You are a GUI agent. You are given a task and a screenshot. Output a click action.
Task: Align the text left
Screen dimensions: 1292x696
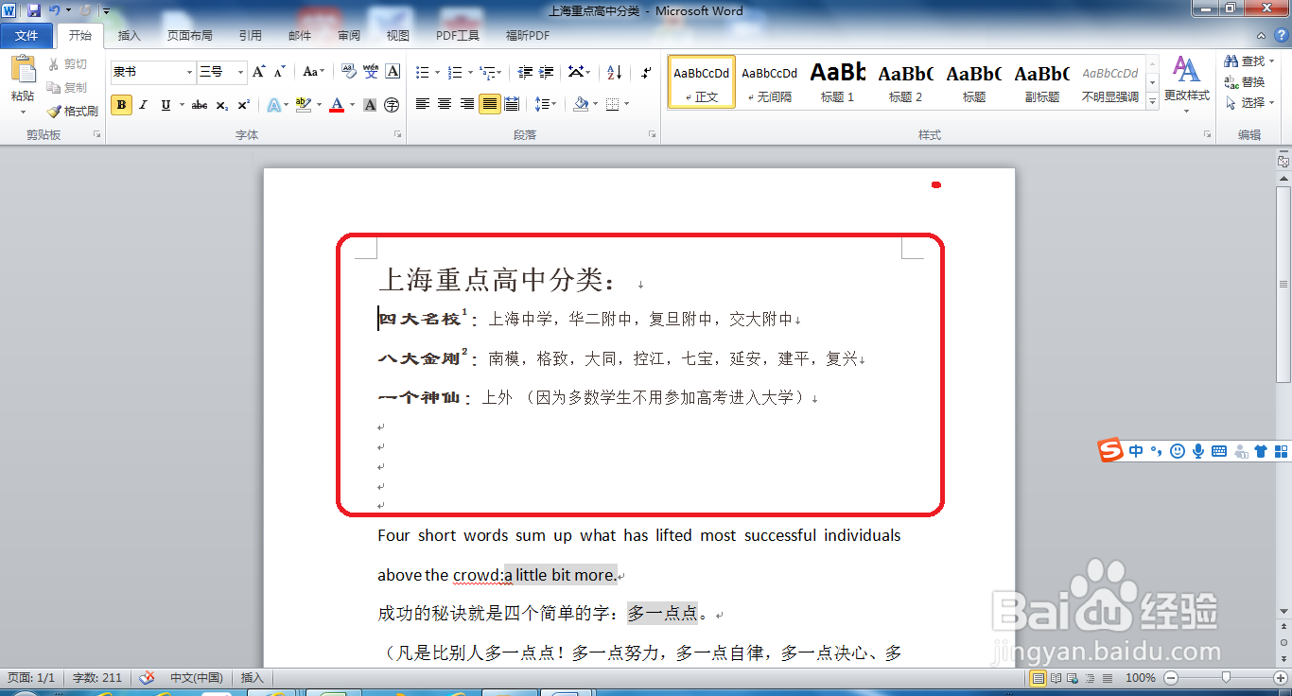tap(423, 104)
